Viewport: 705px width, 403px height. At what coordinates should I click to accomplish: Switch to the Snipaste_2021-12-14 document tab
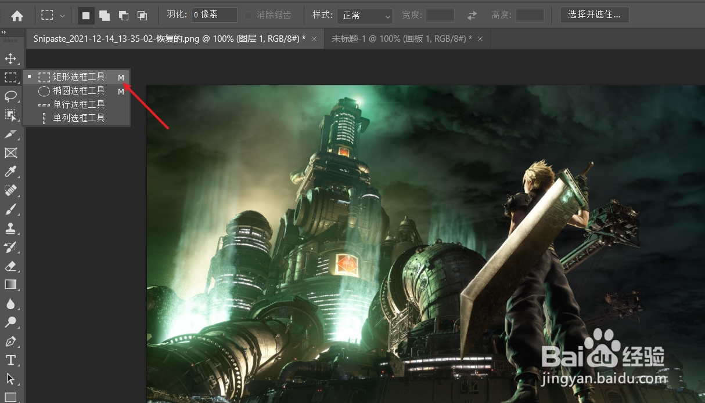(x=169, y=39)
